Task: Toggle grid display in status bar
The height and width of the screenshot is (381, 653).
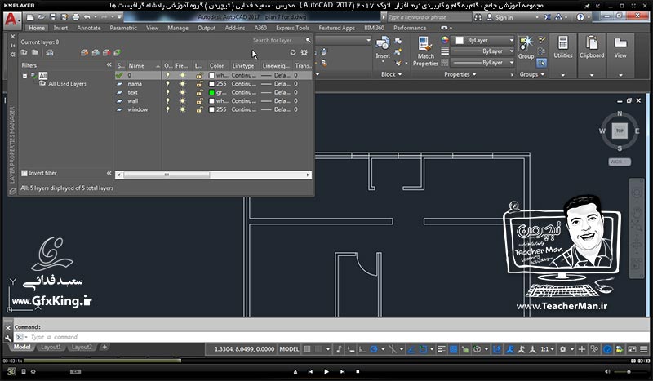Action: point(308,349)
